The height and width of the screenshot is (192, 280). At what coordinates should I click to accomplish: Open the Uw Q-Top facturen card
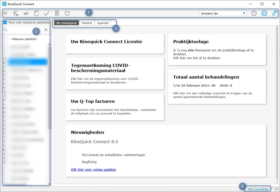[115, 107]
